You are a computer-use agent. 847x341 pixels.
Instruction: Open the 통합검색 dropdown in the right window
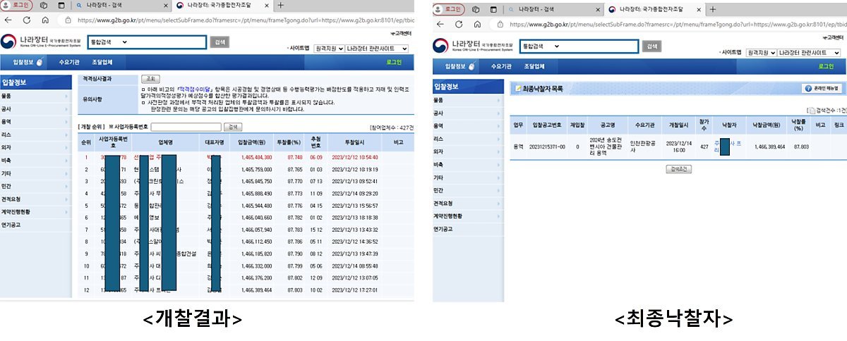point(542,46)
